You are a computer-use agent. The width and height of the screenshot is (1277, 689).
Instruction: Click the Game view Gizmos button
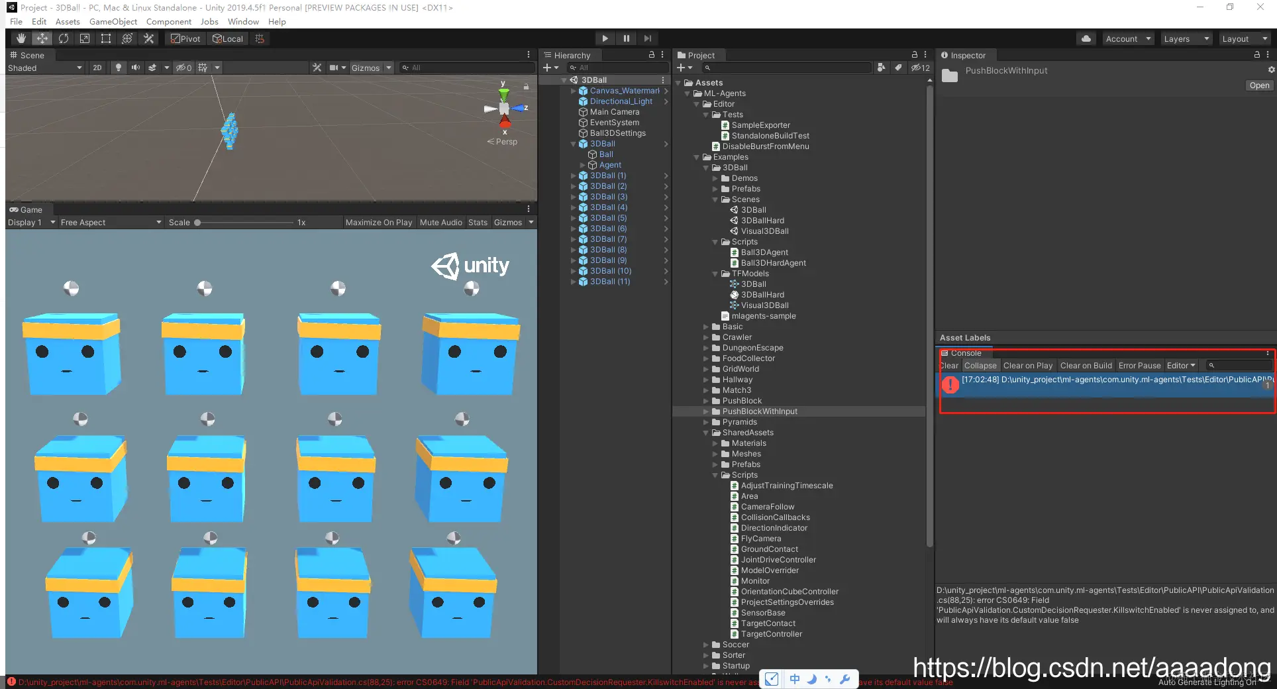point(508,223)
